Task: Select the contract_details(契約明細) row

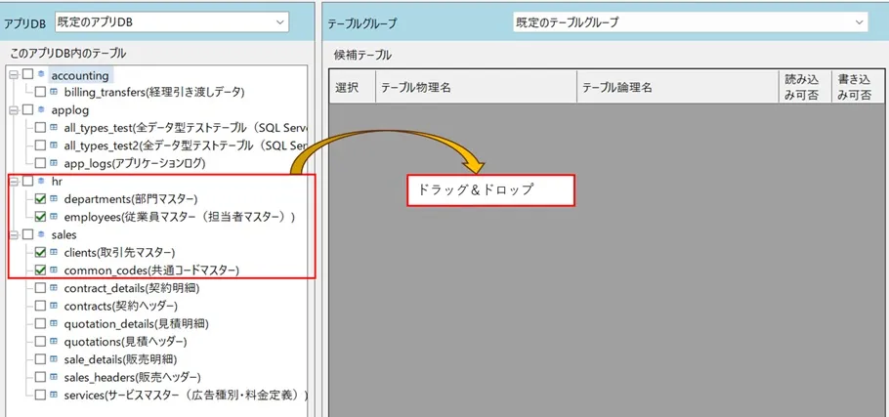Action: tap(132, 288)
